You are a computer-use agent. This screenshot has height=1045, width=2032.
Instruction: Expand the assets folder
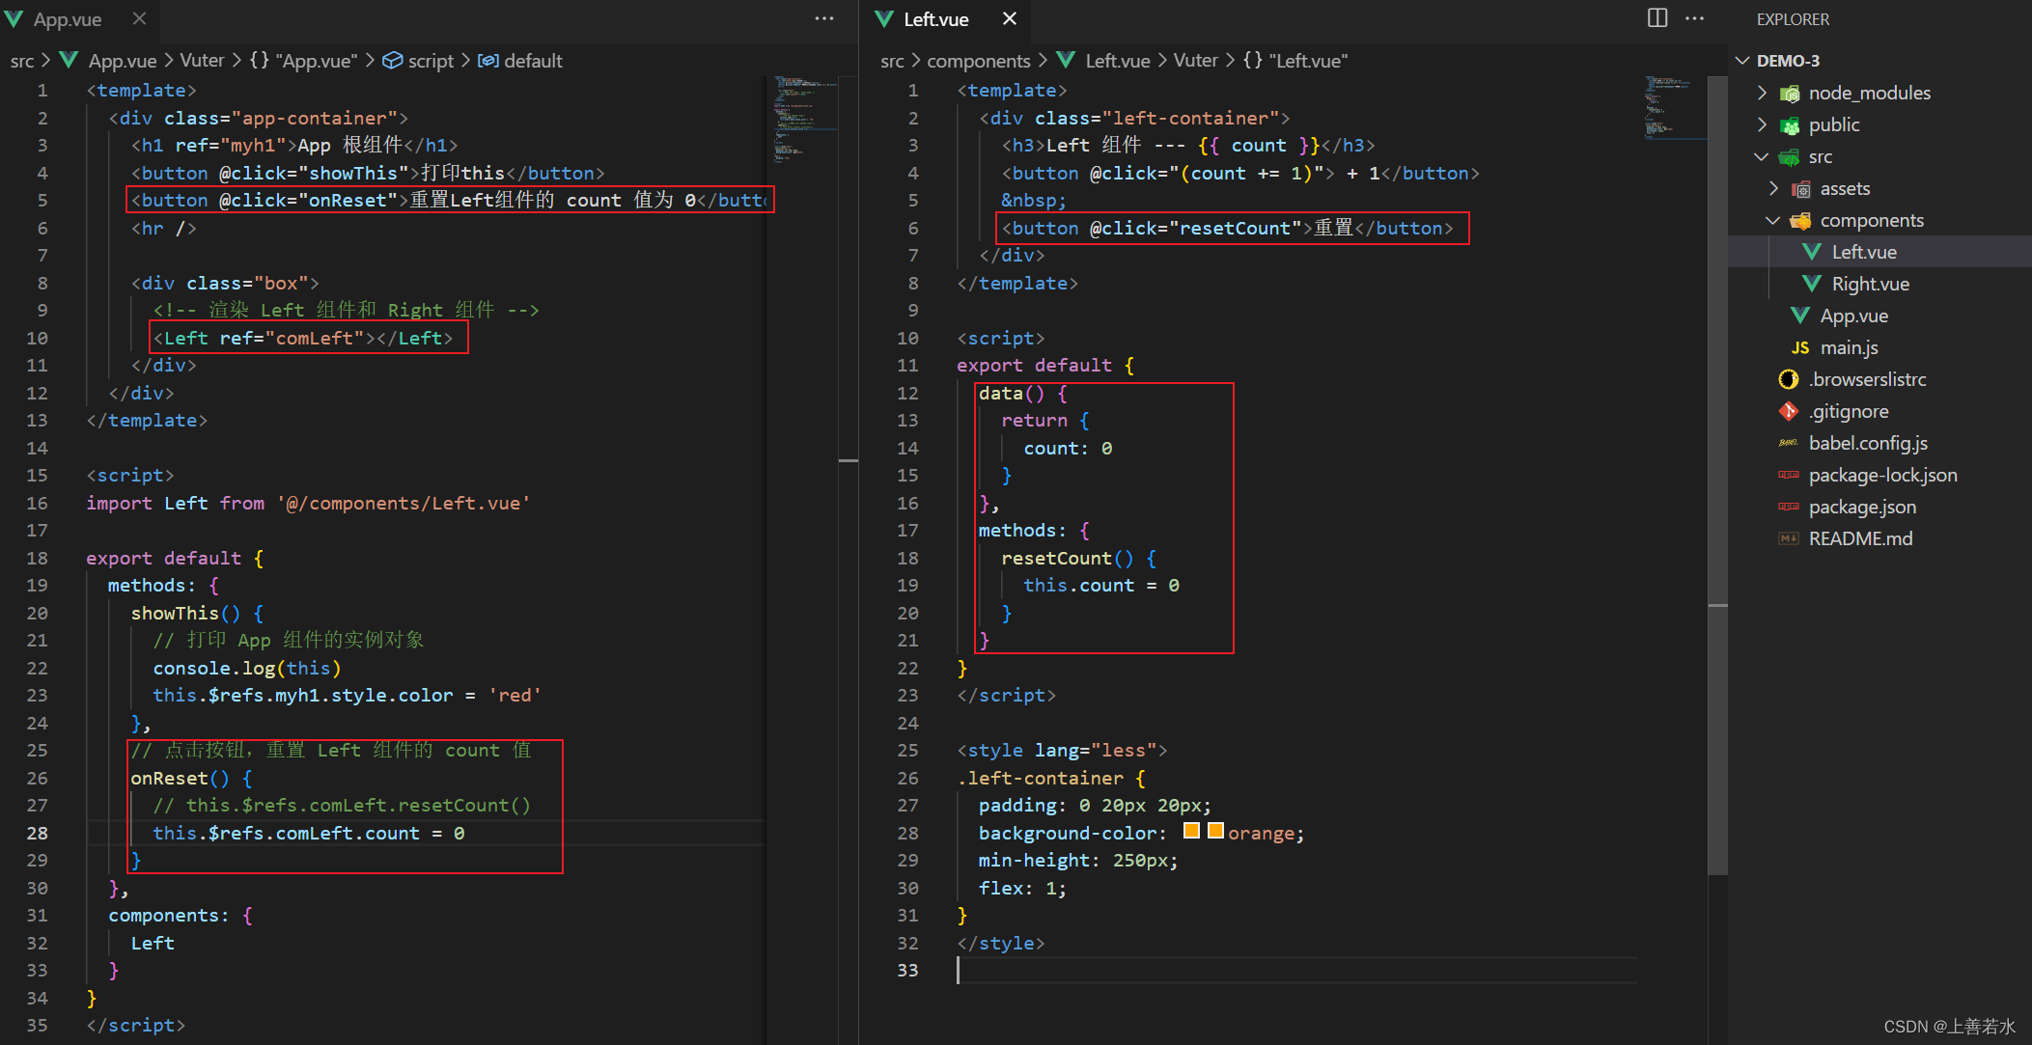(1773, 188)
